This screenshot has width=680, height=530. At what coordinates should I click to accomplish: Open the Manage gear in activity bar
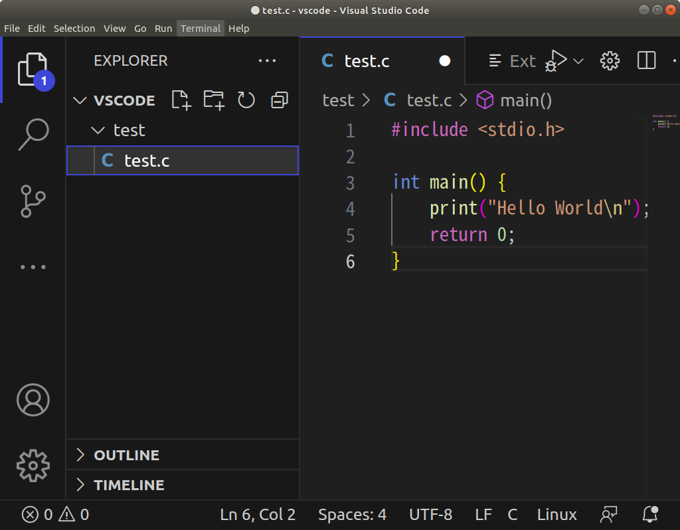[x=33, y=466]
